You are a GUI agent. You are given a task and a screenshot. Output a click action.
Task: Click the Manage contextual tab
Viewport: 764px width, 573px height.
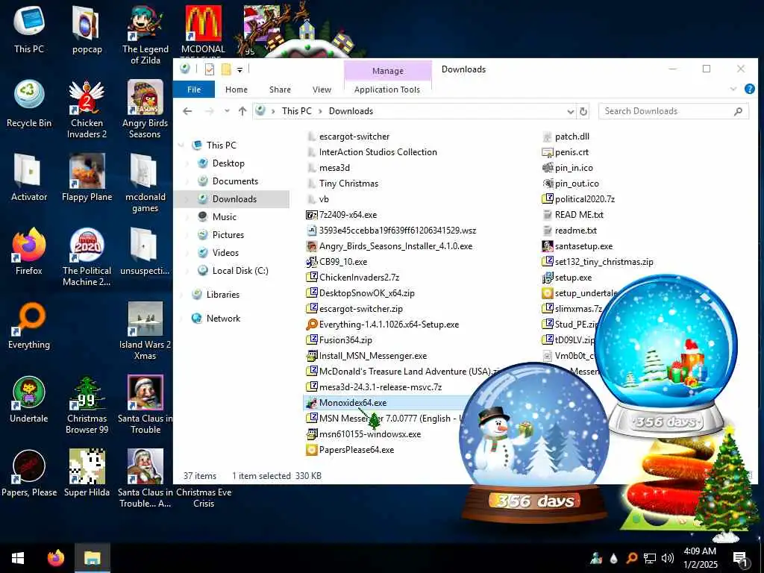(388, 71)
